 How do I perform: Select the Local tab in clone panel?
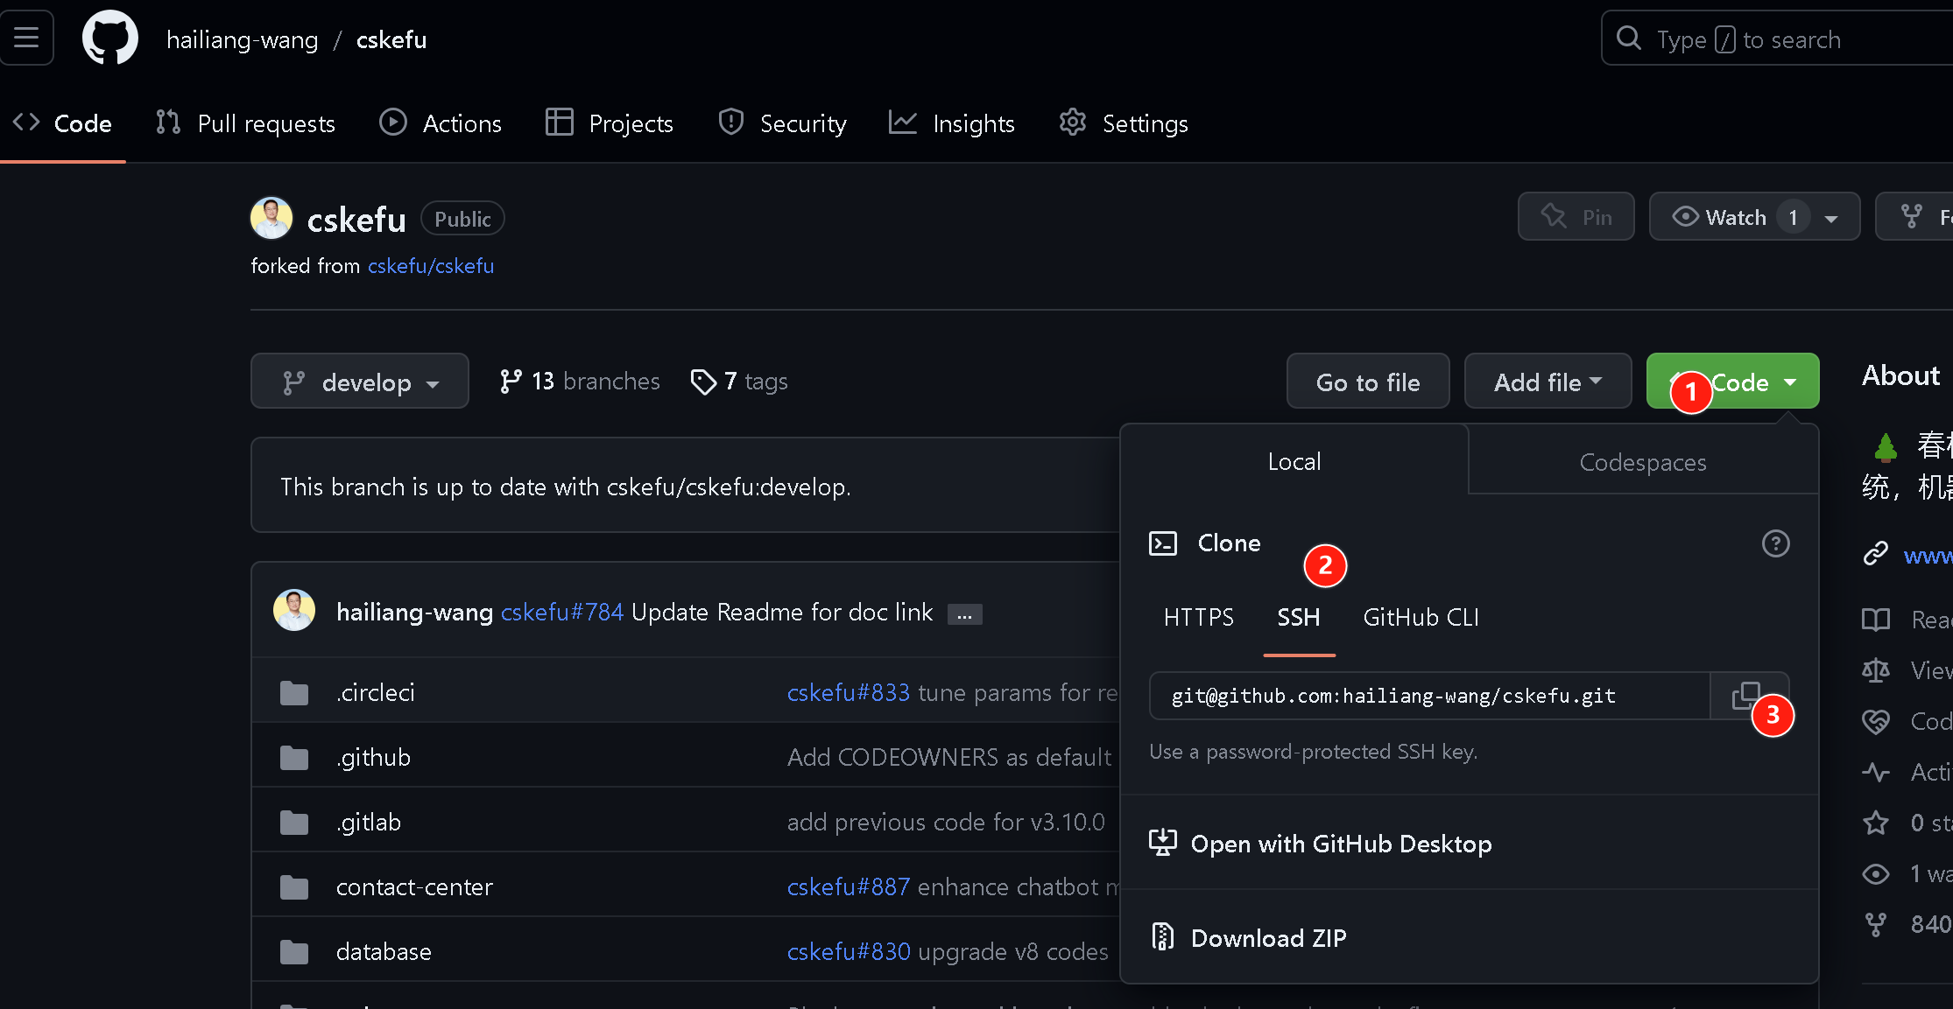coord(1294,461)
